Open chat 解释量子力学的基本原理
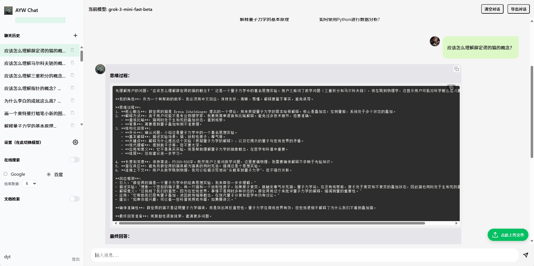 tap(30, 126)
